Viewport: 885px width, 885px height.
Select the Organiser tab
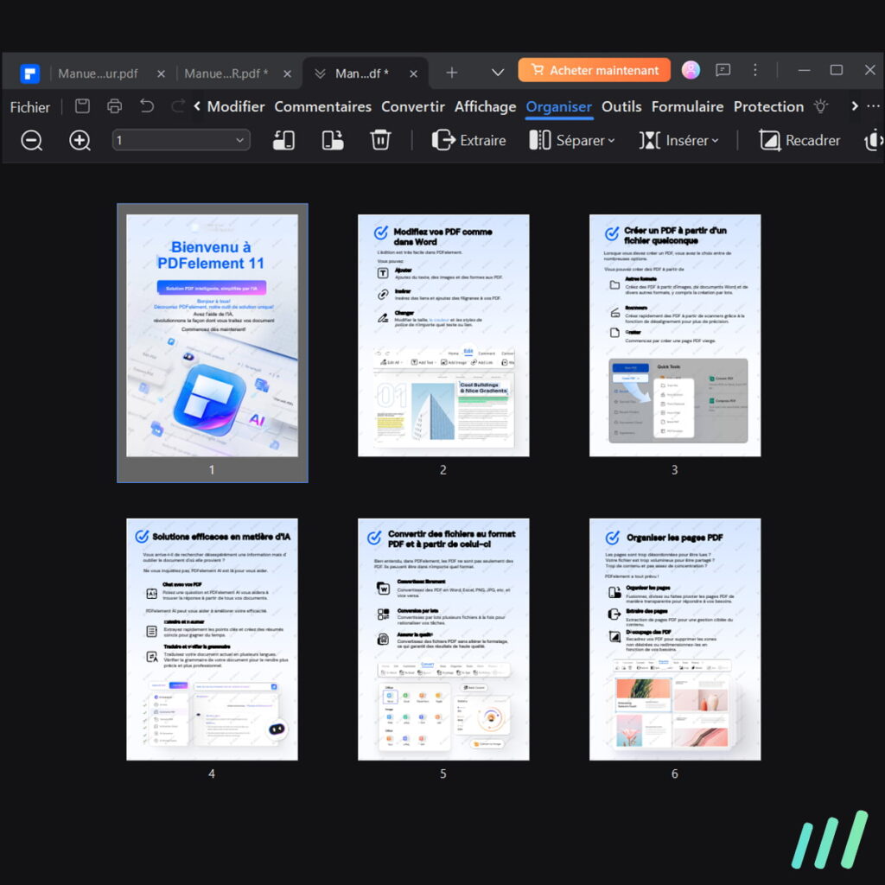click(x=559, y=106)
